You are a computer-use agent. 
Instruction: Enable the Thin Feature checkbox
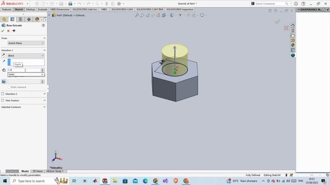pos(3,101)
